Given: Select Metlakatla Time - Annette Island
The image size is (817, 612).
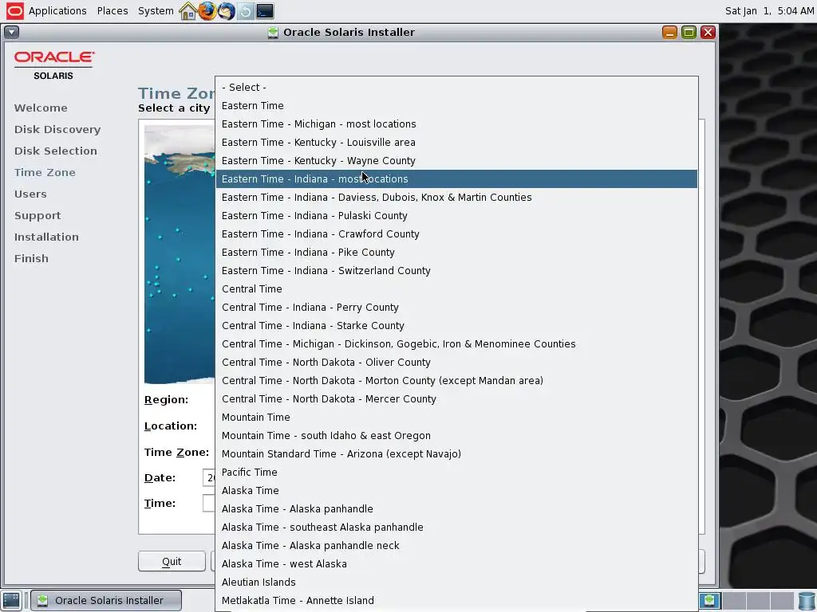Looking at the screenshot, I should (456, 601).
